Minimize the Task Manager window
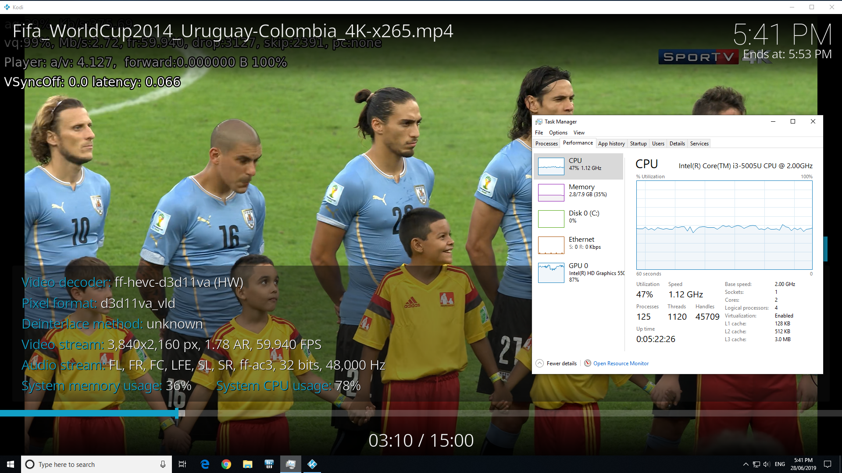842x473 pixels. [x=773, y=122]
